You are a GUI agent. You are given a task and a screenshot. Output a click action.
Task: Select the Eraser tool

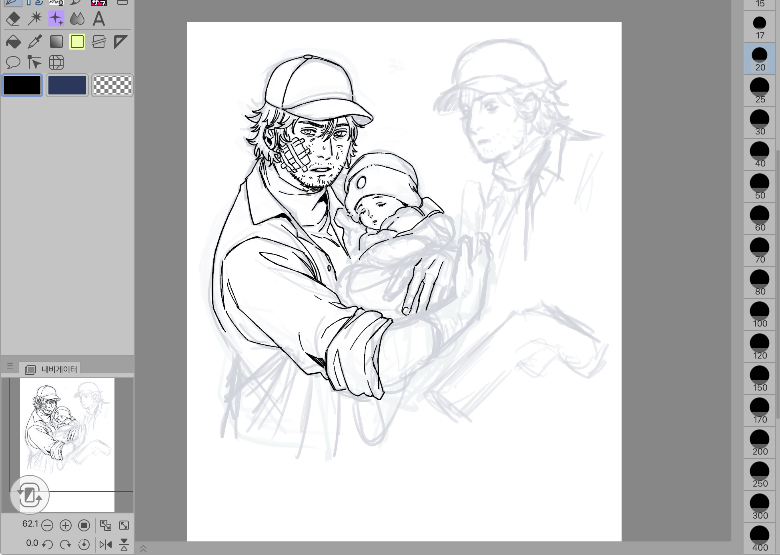coord(13,19)
